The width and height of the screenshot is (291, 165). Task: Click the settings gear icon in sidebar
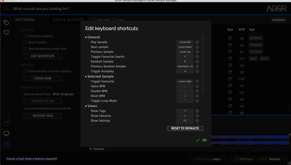(6, 144)
